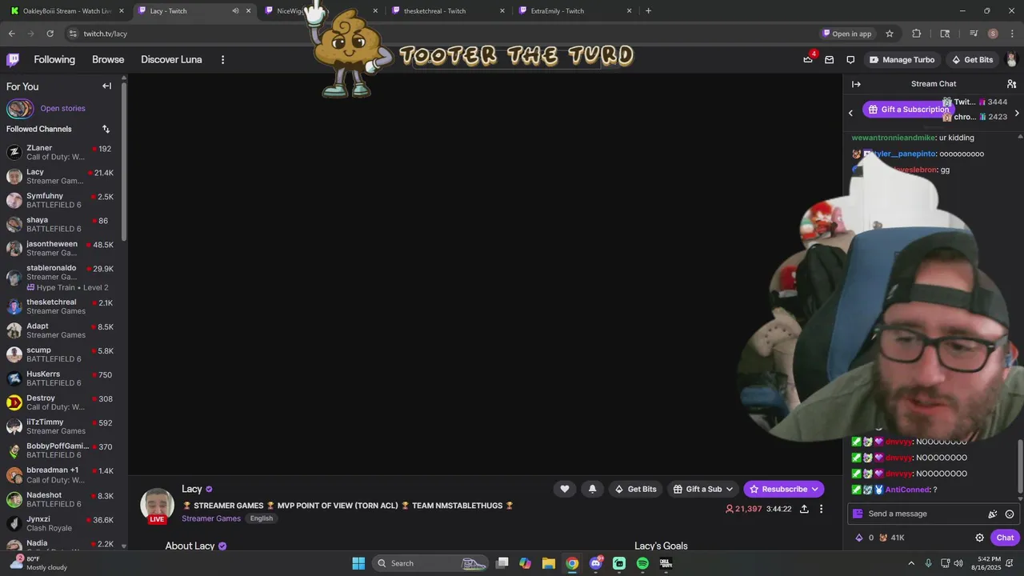The image size is (1024, 576).
Task: Switch to thesketchreal - Twitch tab
Action: [x=448, y=11]
